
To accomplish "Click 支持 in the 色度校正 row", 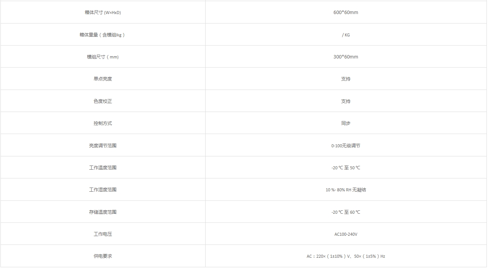I will click(345, 101).
